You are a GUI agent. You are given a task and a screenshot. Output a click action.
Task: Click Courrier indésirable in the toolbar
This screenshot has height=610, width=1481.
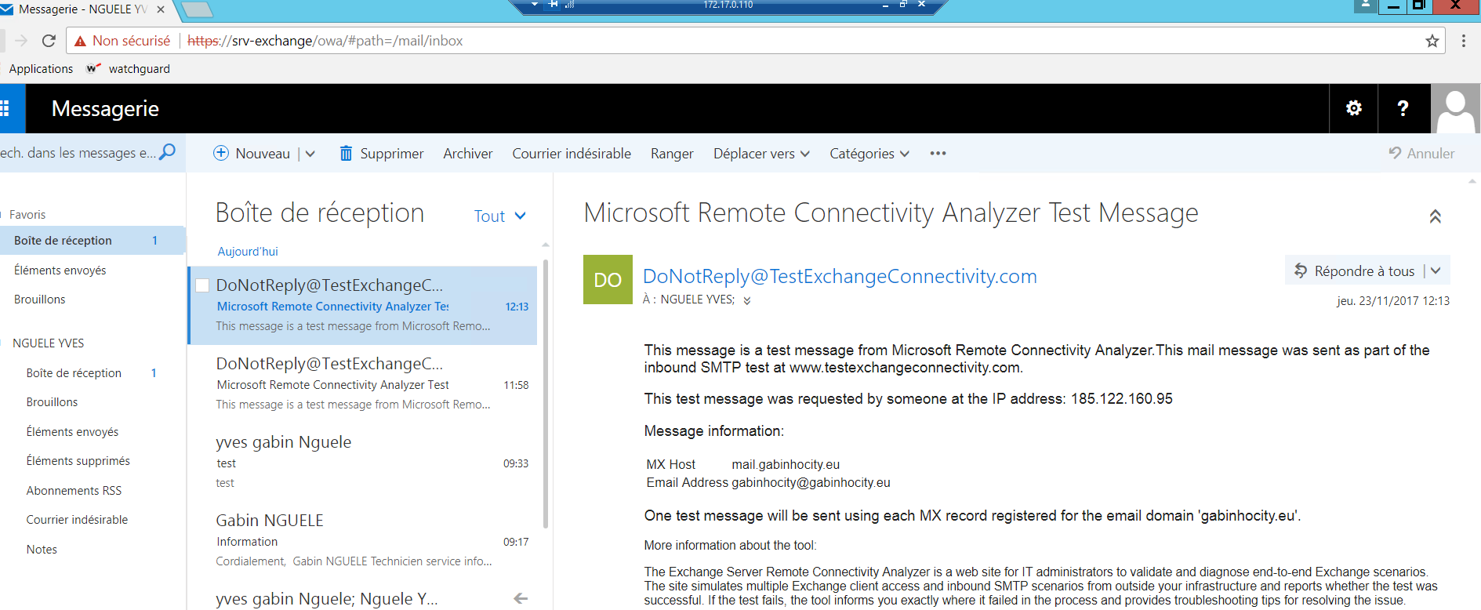coord(572,154)
